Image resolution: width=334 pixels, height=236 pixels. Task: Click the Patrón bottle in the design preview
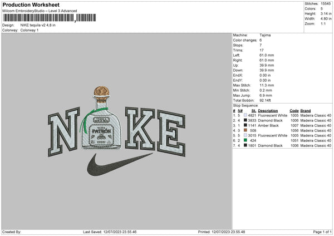click(x=101, y=118)
